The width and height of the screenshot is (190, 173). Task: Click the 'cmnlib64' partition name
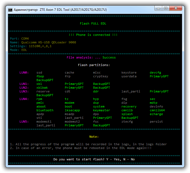pos(157,110)
